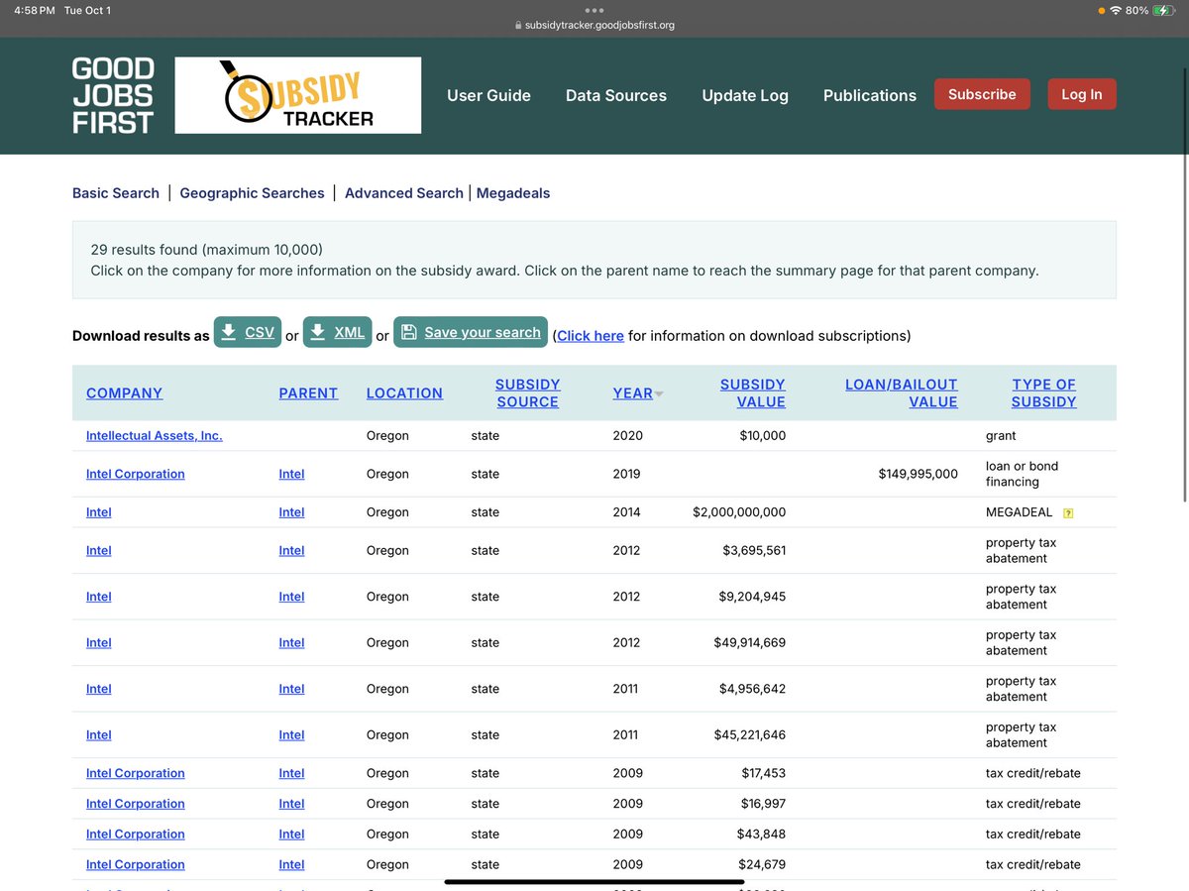Sort by SUBSIDY VALUE column header
1189x891 pixels.
coord(753,392)
